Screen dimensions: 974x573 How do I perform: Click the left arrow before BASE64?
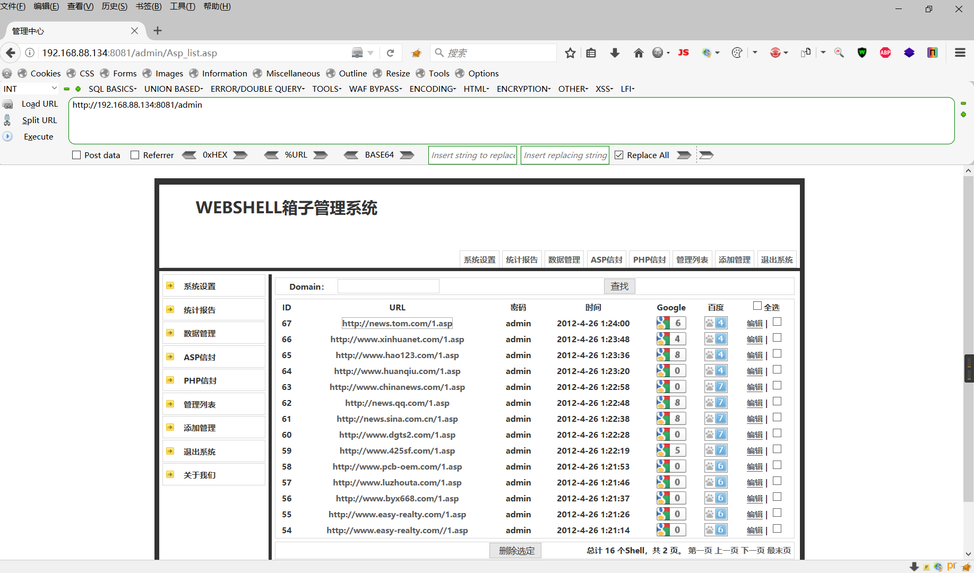[x=351, y=155]
